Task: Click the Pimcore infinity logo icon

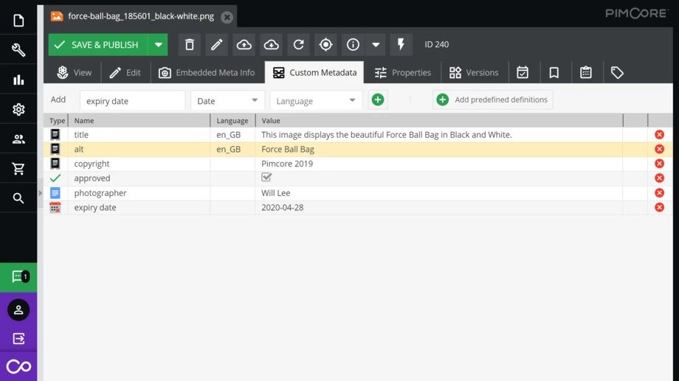Action: 18,366
